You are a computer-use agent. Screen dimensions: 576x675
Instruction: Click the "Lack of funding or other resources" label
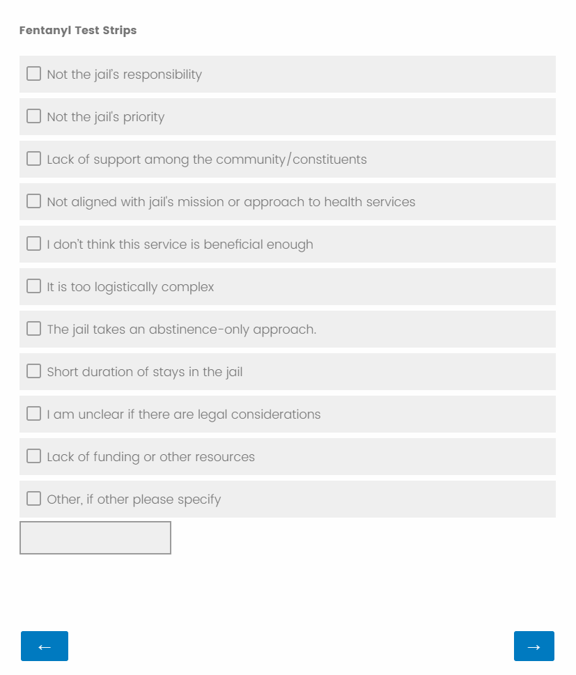[x=150, y=457]
